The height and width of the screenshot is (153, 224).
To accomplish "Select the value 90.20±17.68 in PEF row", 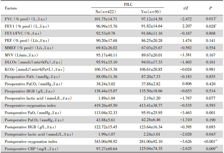I will 105,40.
